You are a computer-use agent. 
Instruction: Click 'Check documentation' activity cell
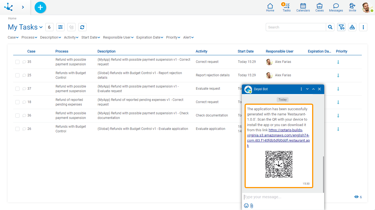point(212,115)
